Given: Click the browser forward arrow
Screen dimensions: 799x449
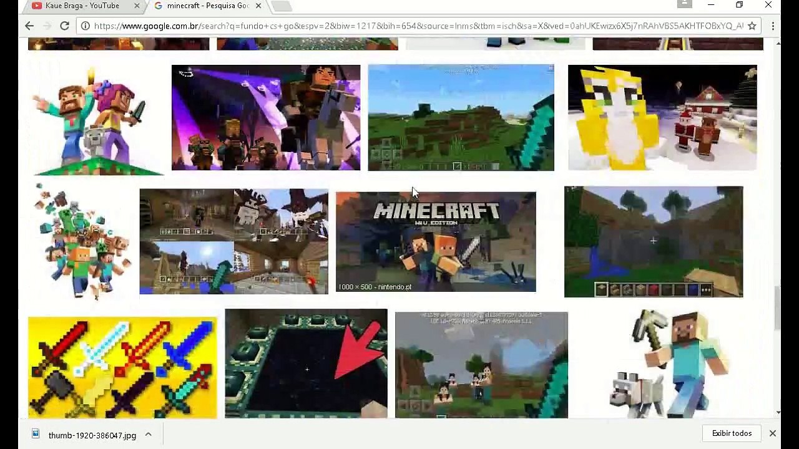Looking at the screenshot, I should [x=47, y=26].
